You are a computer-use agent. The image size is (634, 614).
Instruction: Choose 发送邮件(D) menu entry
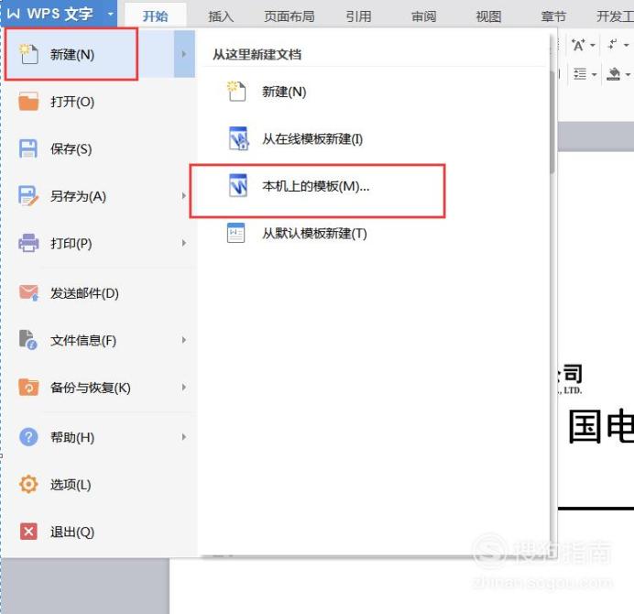click(99, 292)
